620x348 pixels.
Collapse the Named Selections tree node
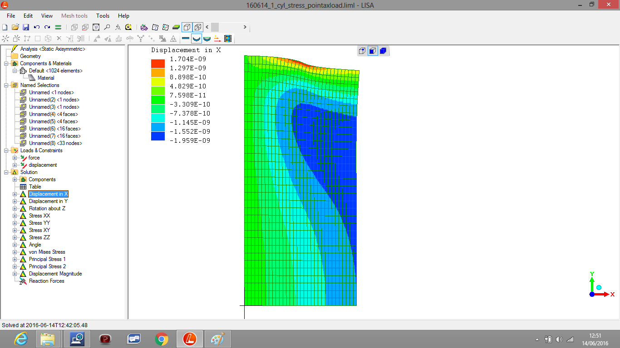coord(6,85)
